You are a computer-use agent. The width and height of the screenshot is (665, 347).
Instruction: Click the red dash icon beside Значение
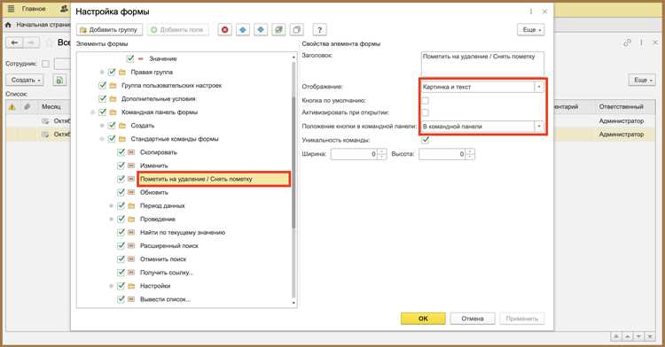(141, 58)
